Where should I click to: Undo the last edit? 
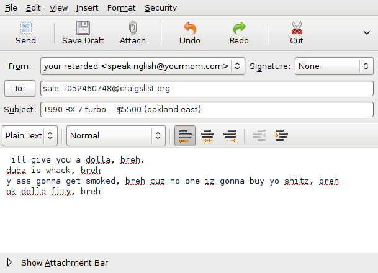pos(189,29)
